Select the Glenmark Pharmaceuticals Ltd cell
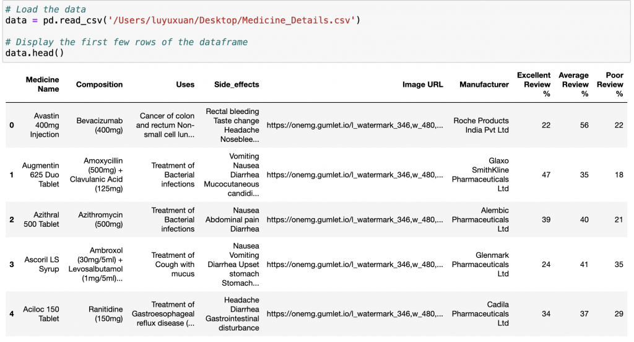634x342 pixels. 480,265
